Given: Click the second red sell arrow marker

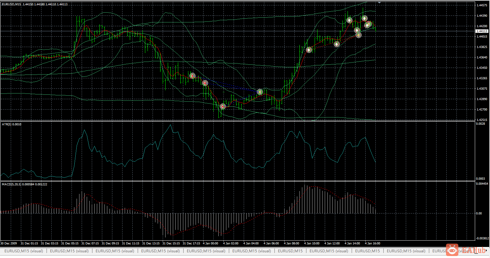Looking at the screenshot, I should (x=205, y=83).
